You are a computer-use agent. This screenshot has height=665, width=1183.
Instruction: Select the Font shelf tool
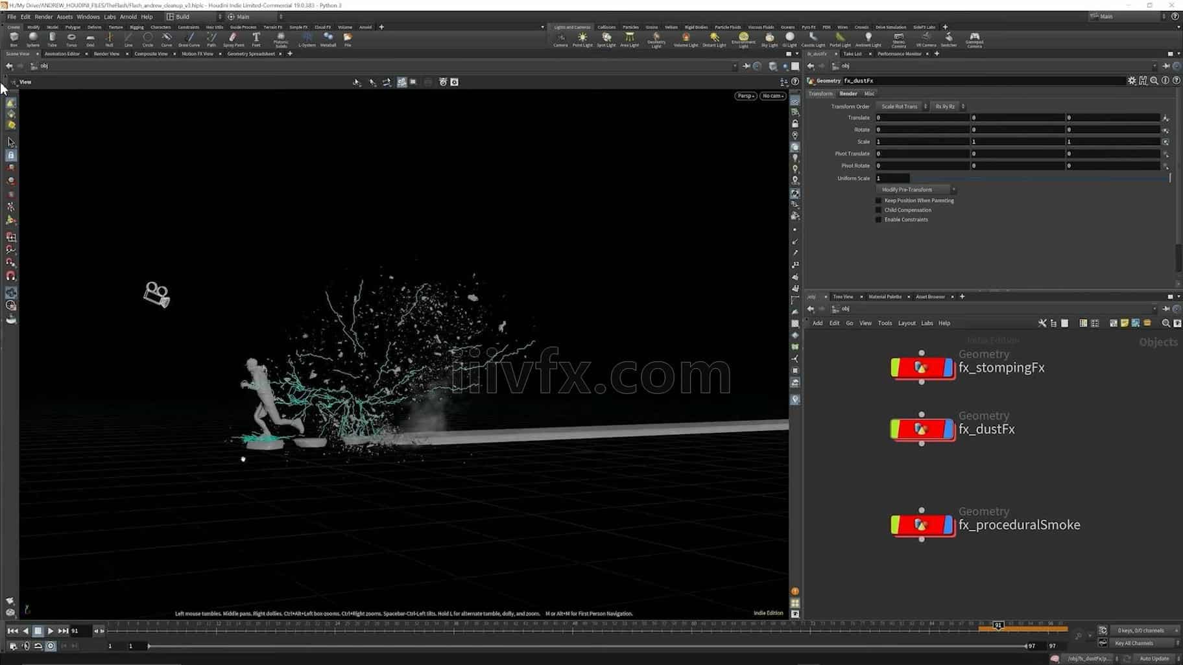coord(256,40)
